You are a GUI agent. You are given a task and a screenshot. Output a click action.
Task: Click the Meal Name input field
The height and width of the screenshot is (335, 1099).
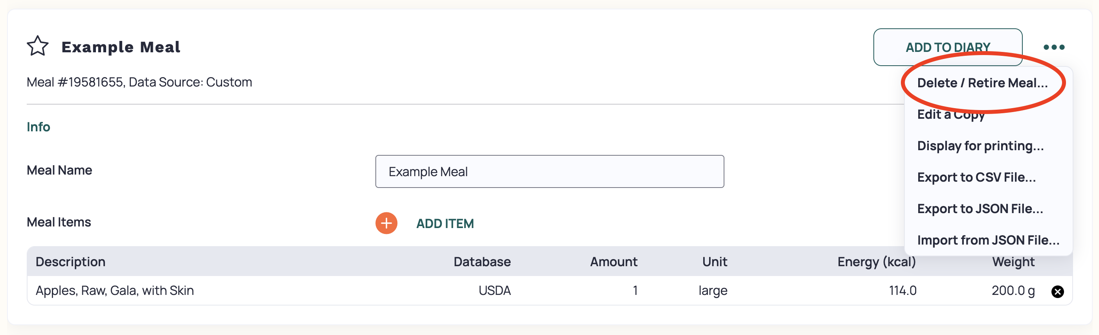tap(549, 171)
